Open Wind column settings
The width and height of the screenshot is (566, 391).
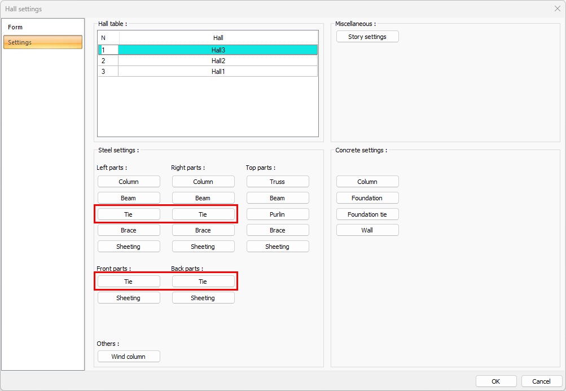[129, 357]
